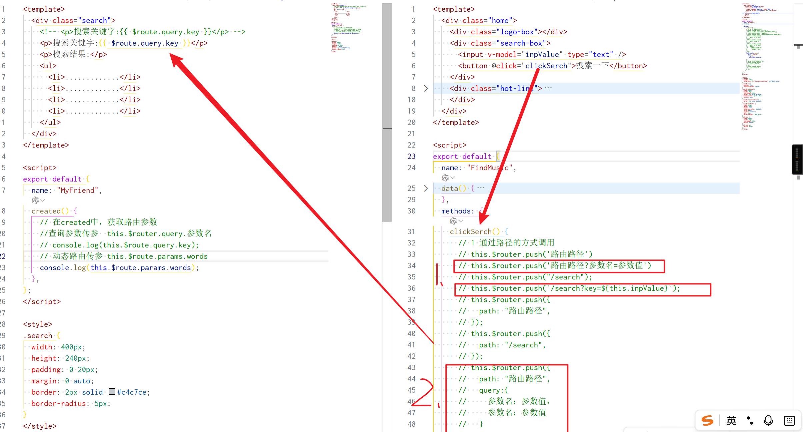This screenshot has height=432, width=803.
Task: Click the microphone voice input icon
Action: click(768, 421)
